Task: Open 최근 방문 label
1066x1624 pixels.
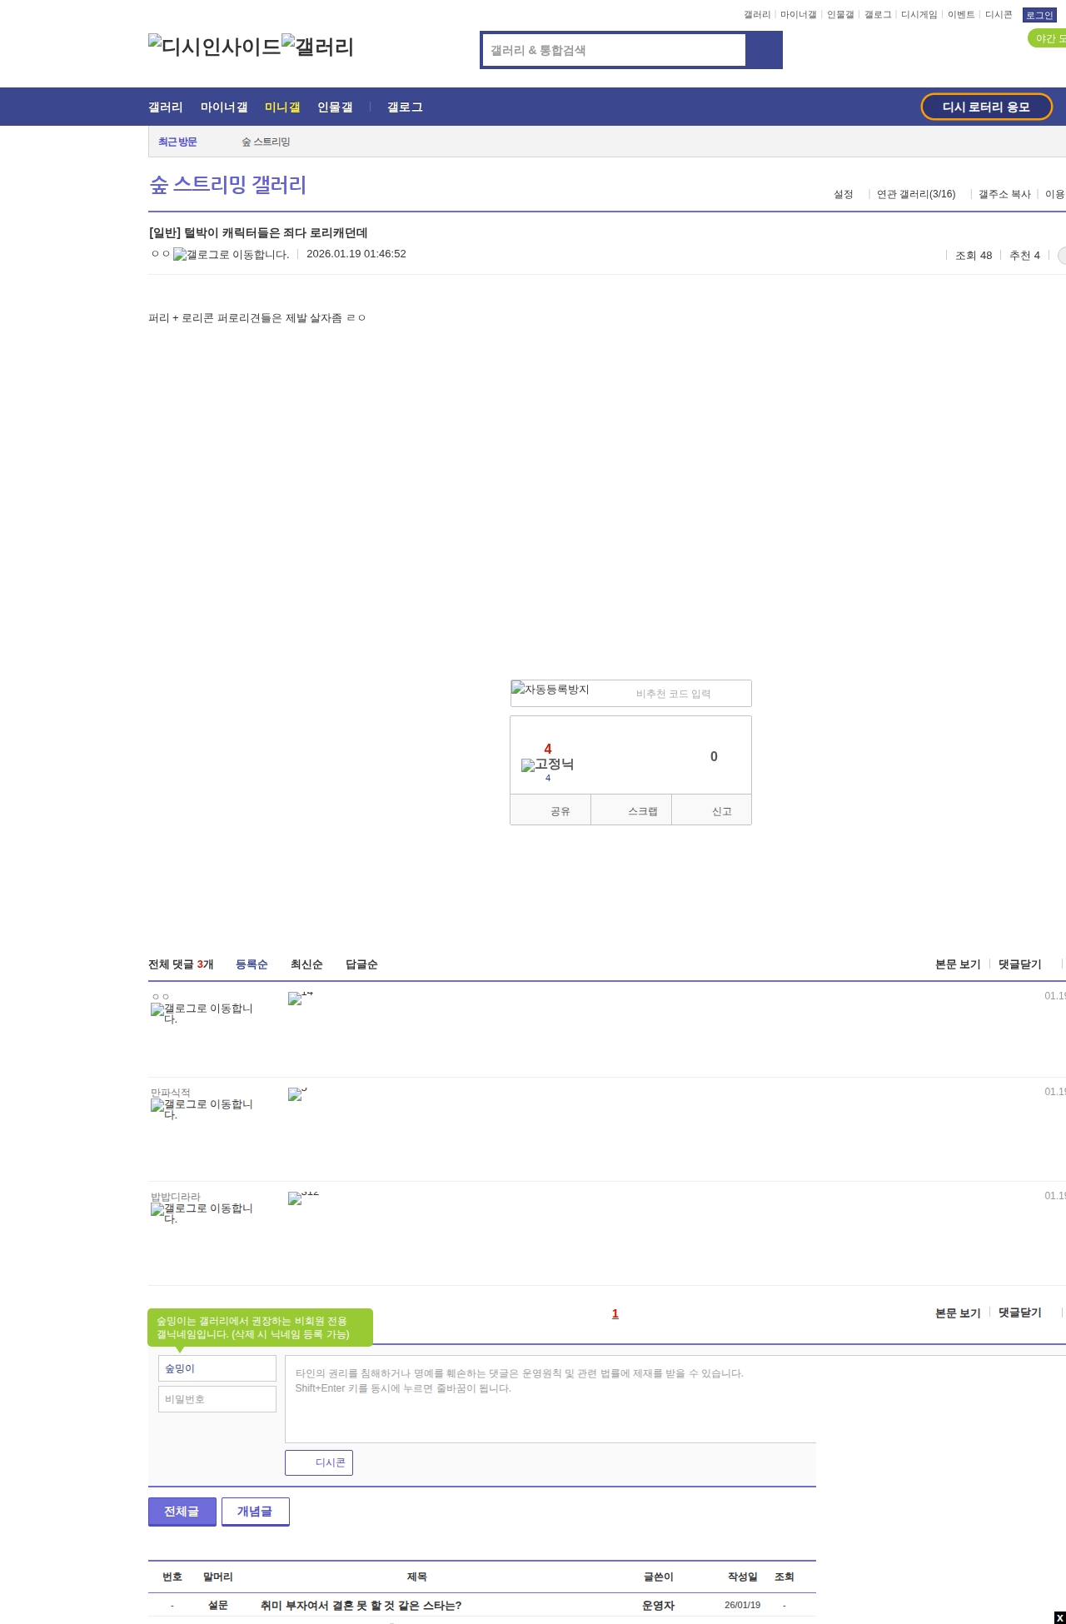Action: click(177, 142)
